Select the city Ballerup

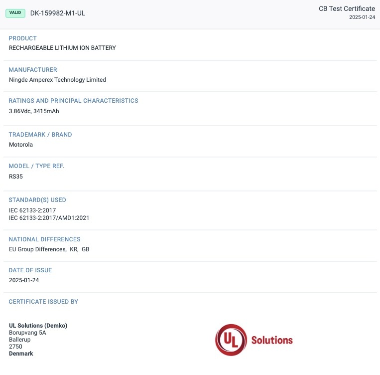tap(20, 340)
